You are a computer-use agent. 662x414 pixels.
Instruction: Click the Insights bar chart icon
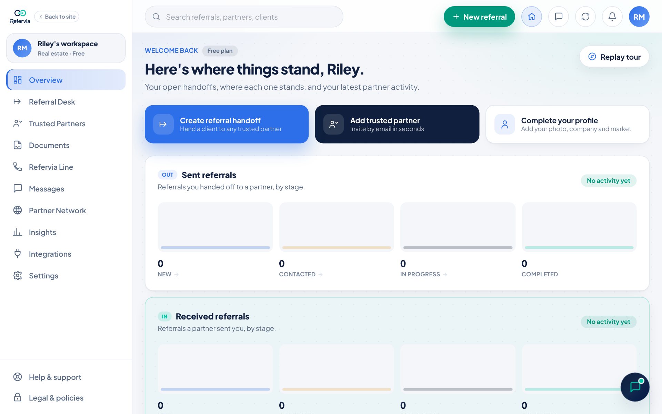point(17,232)
